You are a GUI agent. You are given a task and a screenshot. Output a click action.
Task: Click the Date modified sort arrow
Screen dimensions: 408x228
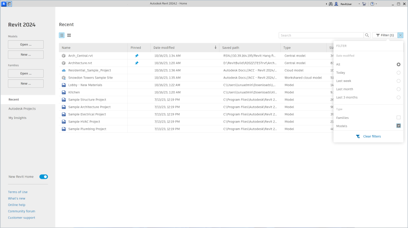215,48
